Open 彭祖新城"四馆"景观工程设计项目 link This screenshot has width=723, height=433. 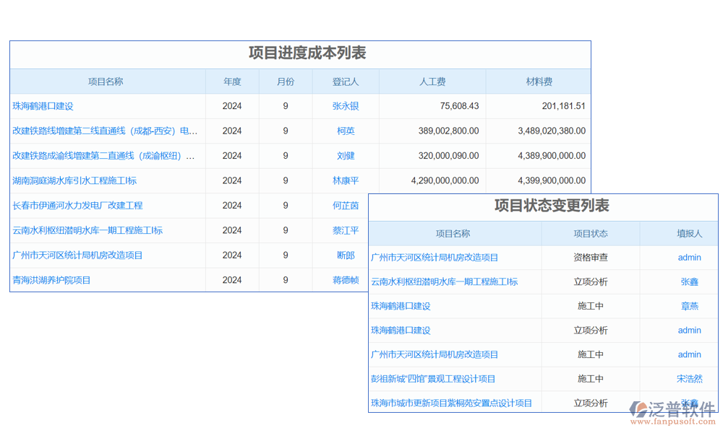click(x=433, y=379)
